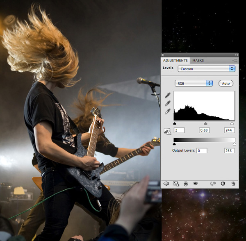This screenshot has height=241, width=246.
Task: Select the gray point eyedropper
Action: click(168, 103)
